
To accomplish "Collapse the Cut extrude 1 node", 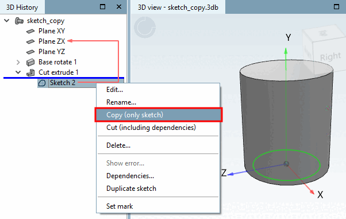I will pyautogui.click(x=18, y=72).
